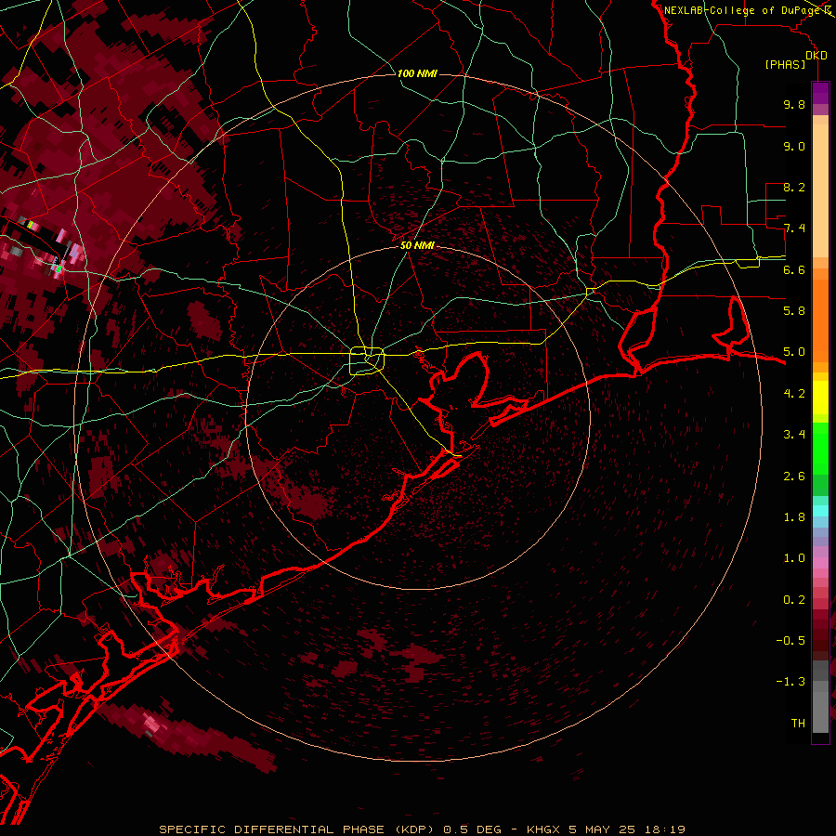Click the 4.2 value on the scale
The width and height of the screenshot is (836, 836).
(794, 394)
